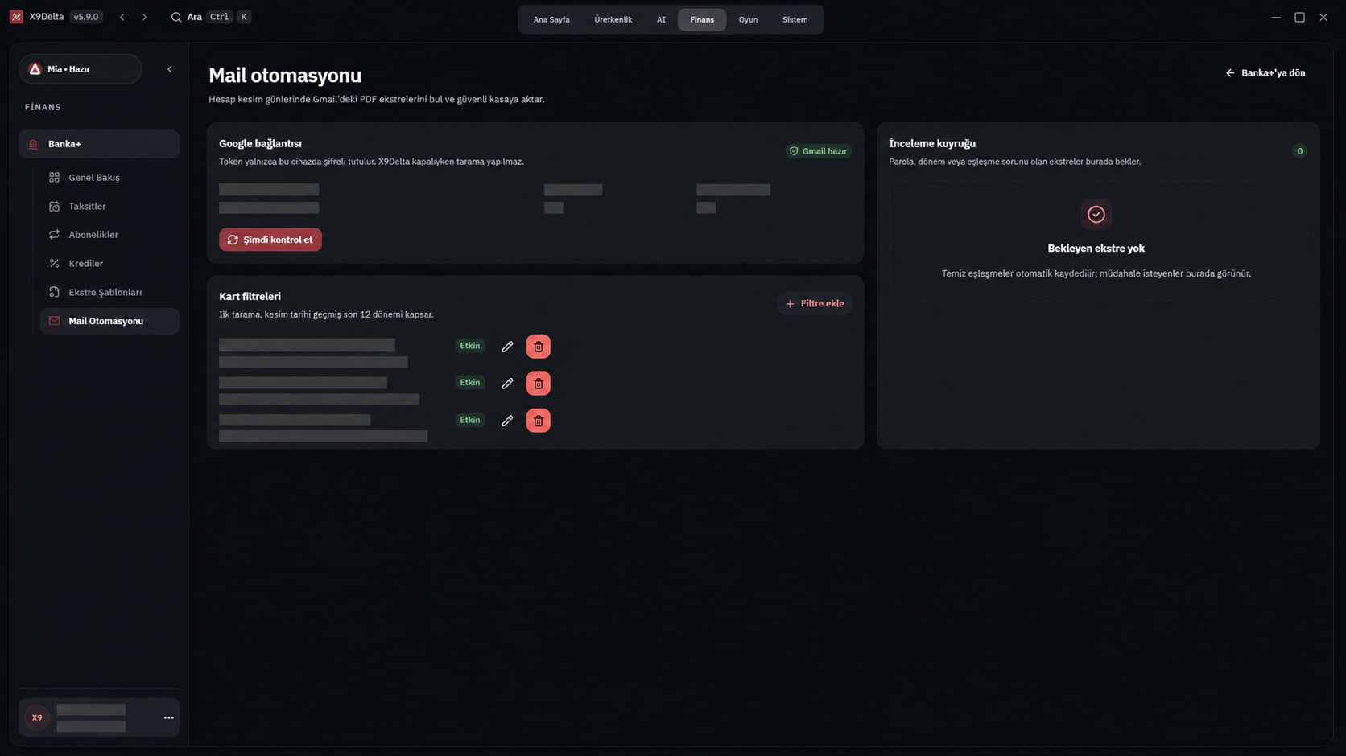Open the Oyun tab

(748, 19)
